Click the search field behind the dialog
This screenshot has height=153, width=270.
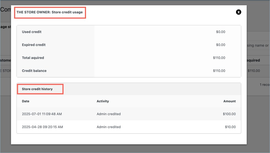(258, 45)
